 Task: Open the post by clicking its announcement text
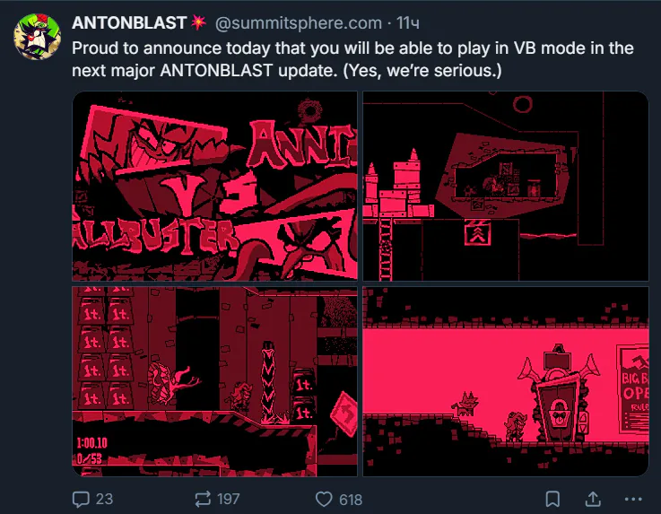point(352,59)
